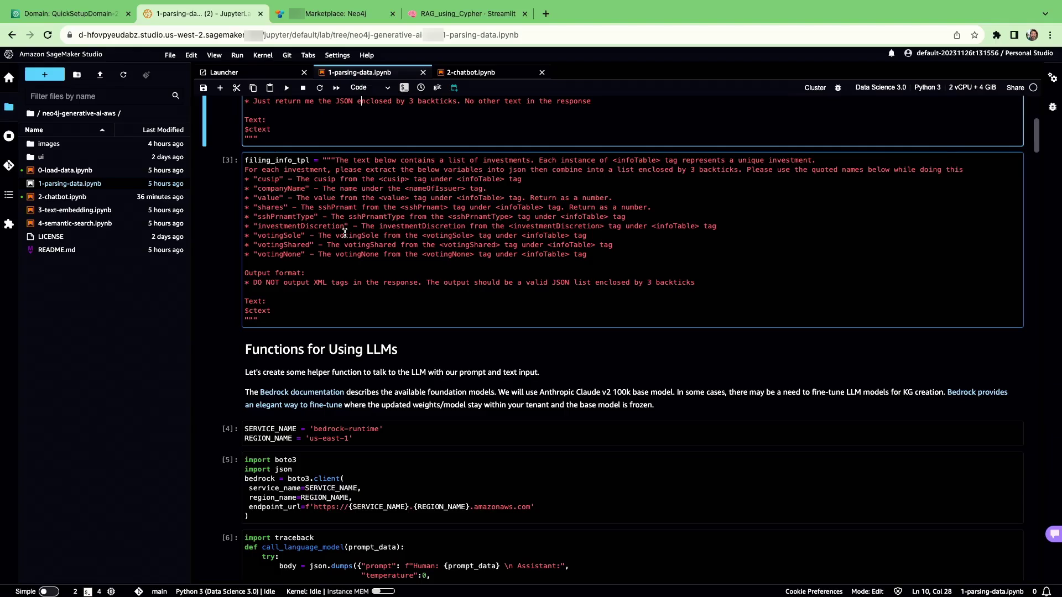
Task: Open the Code cell type dropdown
Action: click(x=370, y=87)
